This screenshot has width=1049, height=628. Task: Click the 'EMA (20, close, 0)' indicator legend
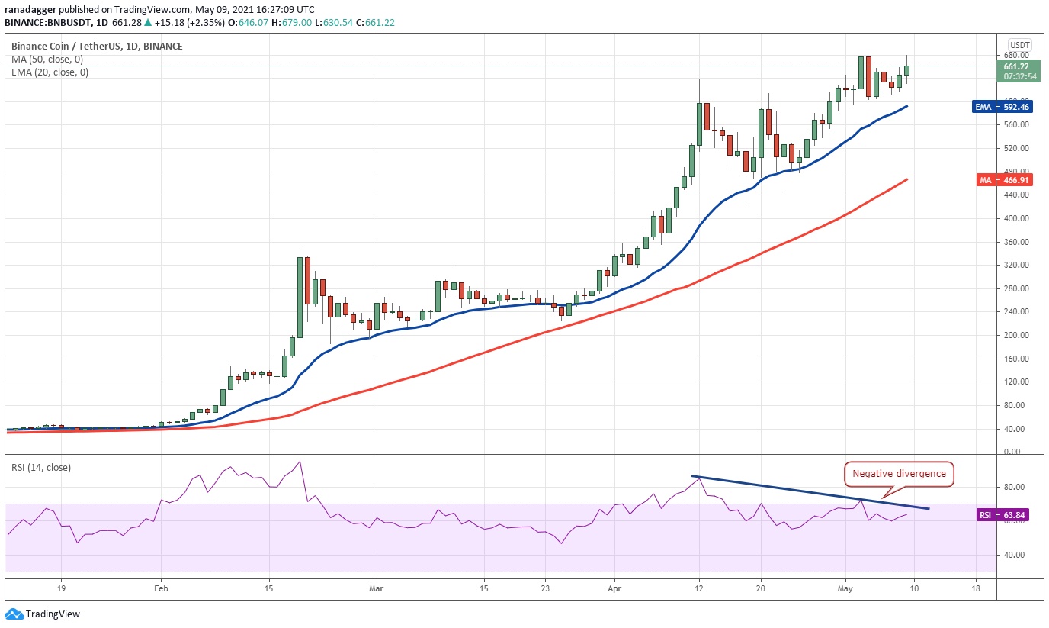(x=50, y=72)
